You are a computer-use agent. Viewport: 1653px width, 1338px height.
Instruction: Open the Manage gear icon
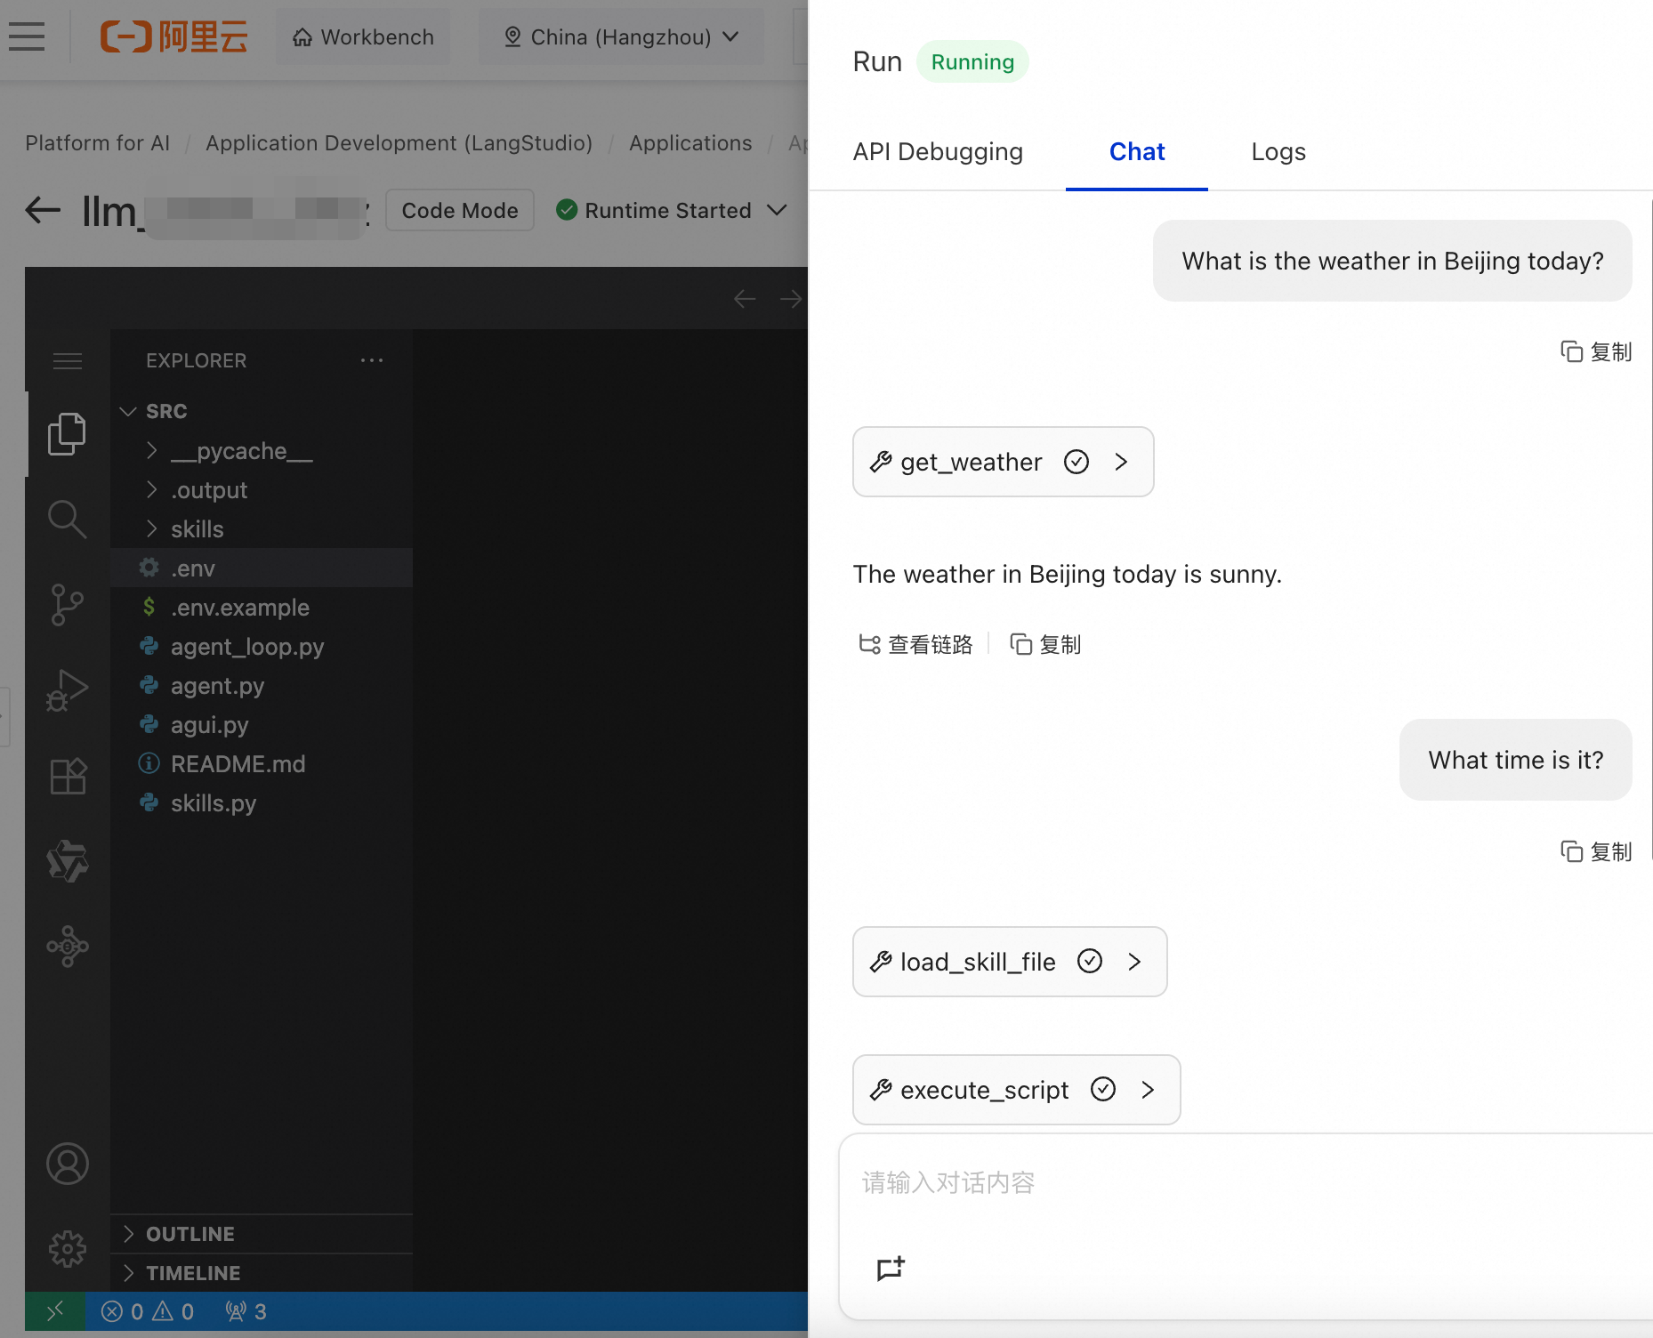(x=68, y=1249)
